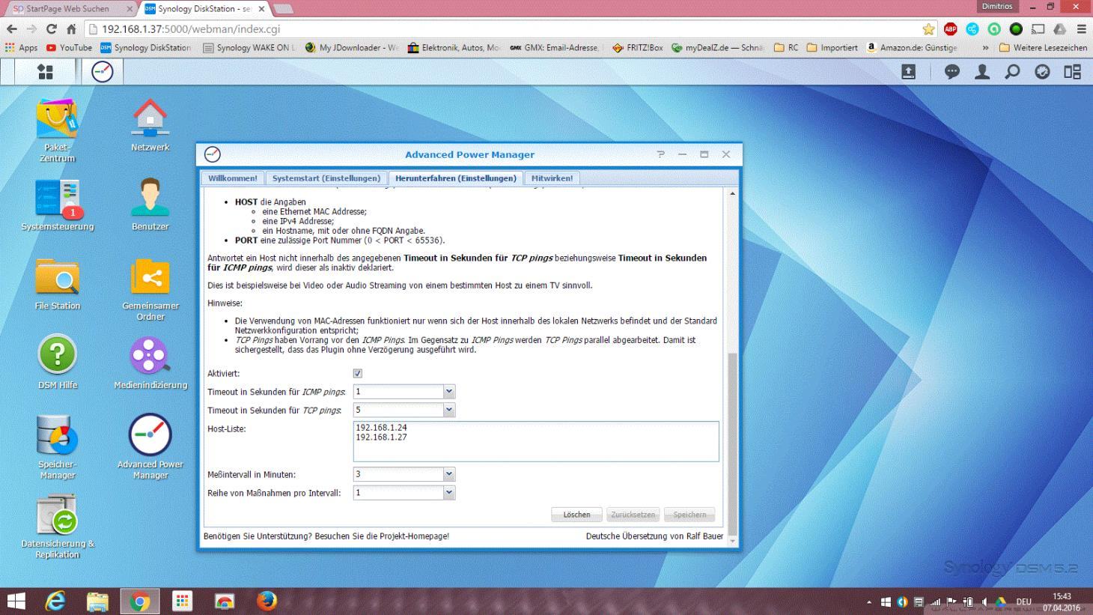Open the DSM notifications speech bubble icon
Screen dimensions: 1093x615
pyautogui.click(x=952, y=72)
